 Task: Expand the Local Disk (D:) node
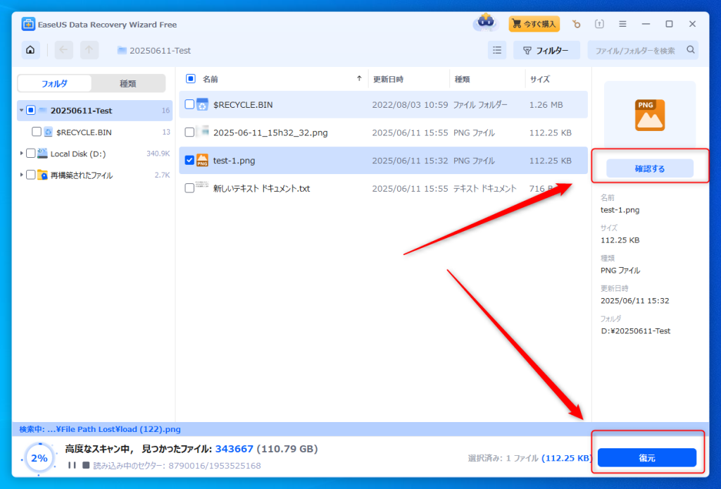coord(21,153)
